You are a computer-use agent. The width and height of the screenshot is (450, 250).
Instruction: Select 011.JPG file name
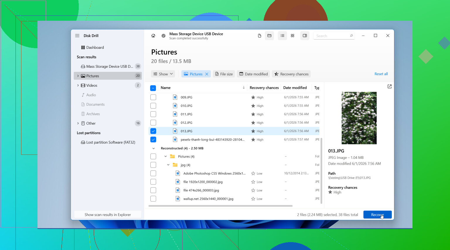(186, 114)
